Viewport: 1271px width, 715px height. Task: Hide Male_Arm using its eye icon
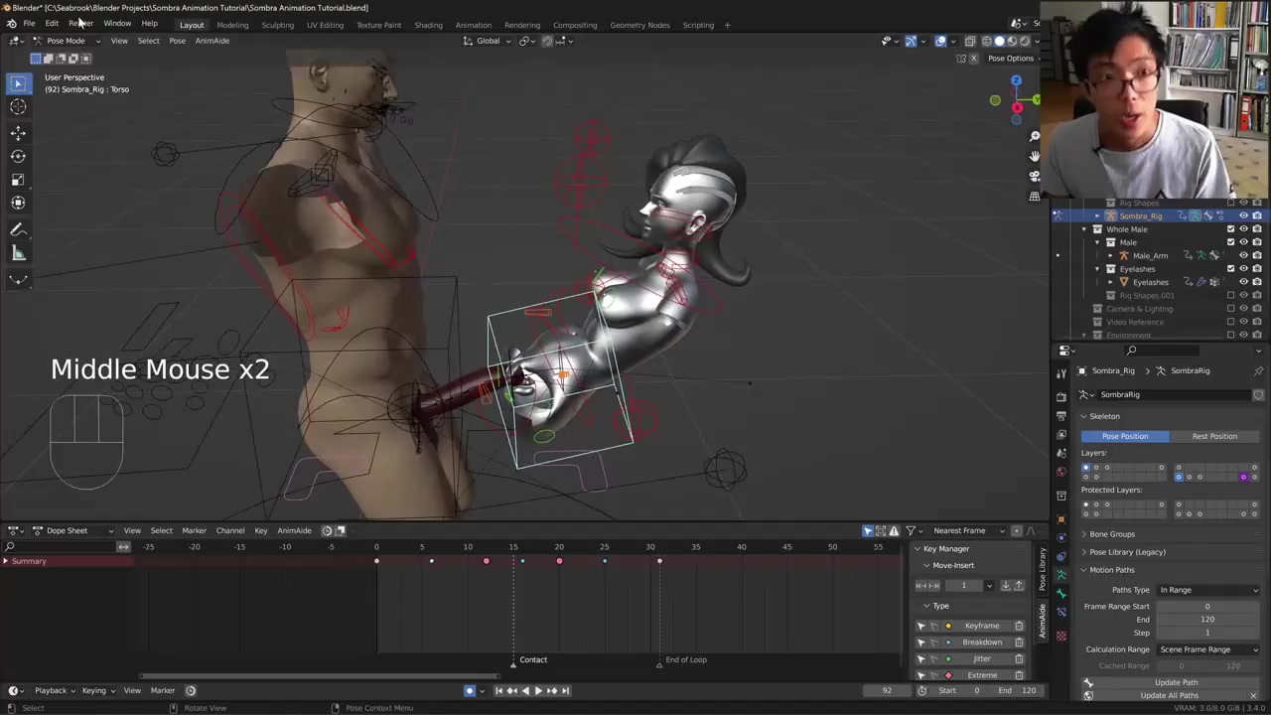click(1243, 255)
